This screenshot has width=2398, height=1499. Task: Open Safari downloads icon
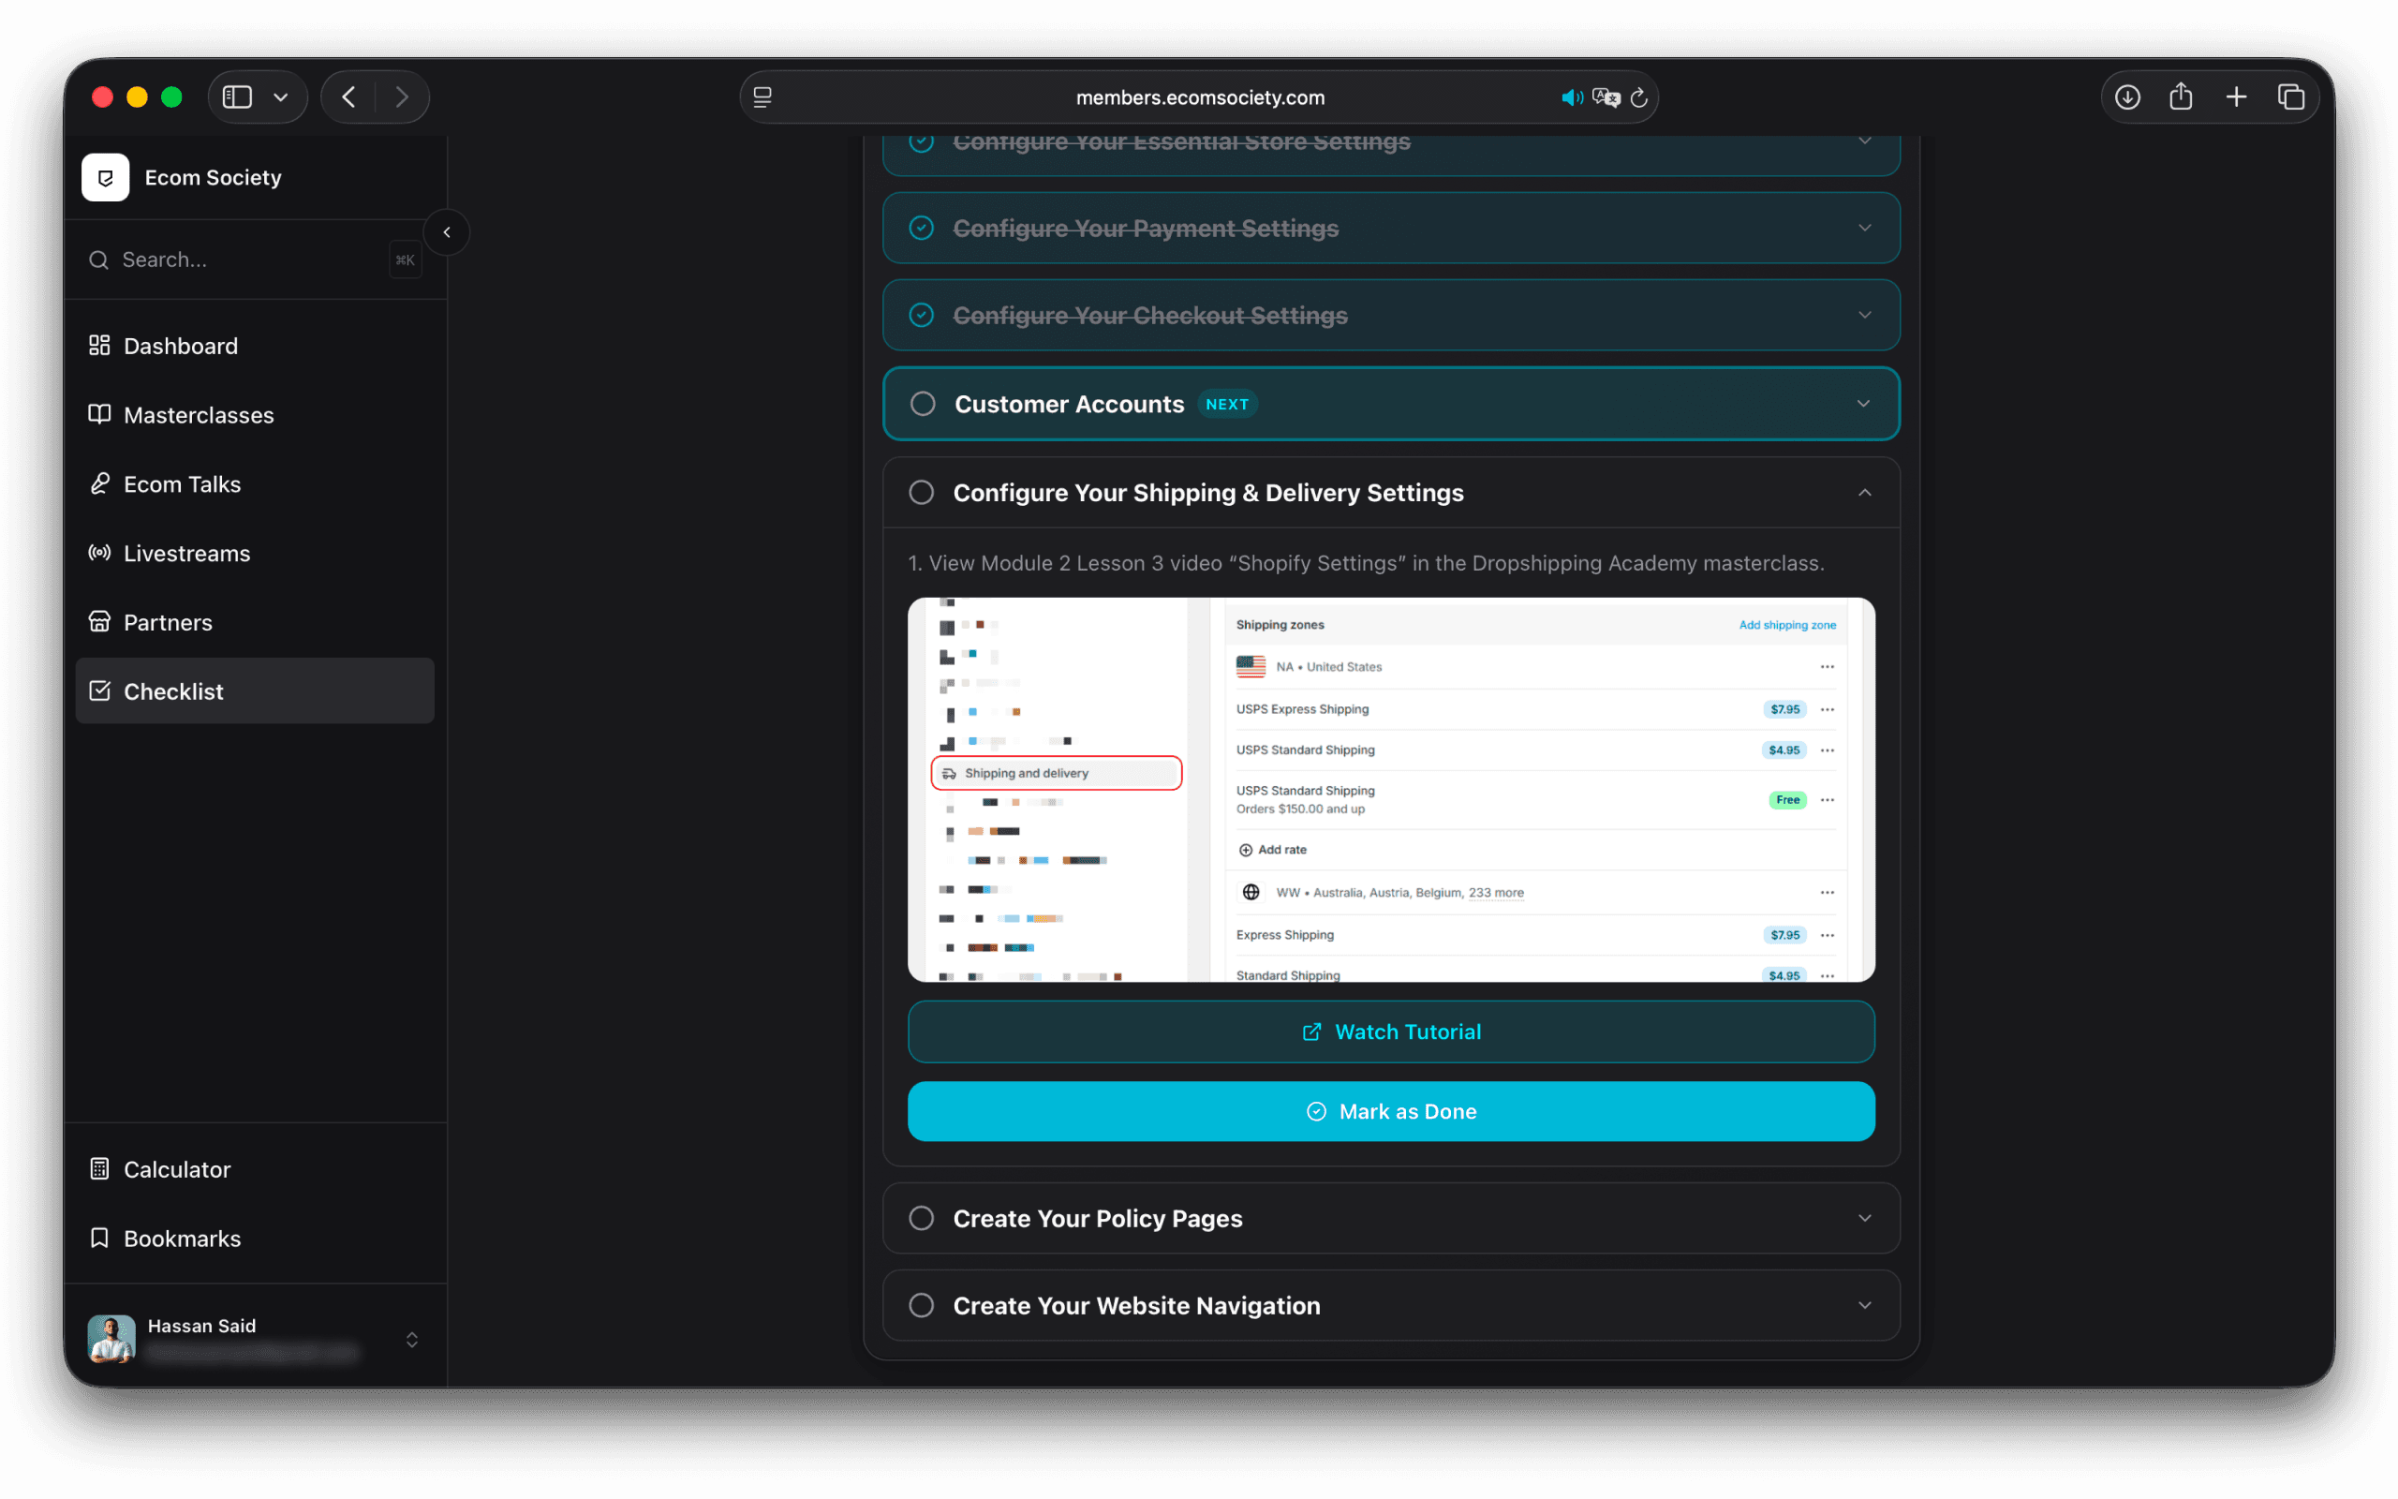pos(2126,97)
